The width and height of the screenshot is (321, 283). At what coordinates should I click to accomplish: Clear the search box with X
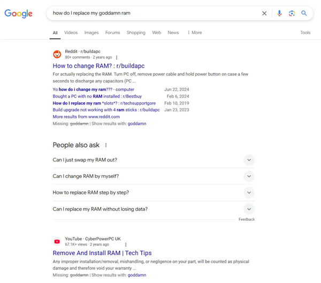(x=264, y=13)
